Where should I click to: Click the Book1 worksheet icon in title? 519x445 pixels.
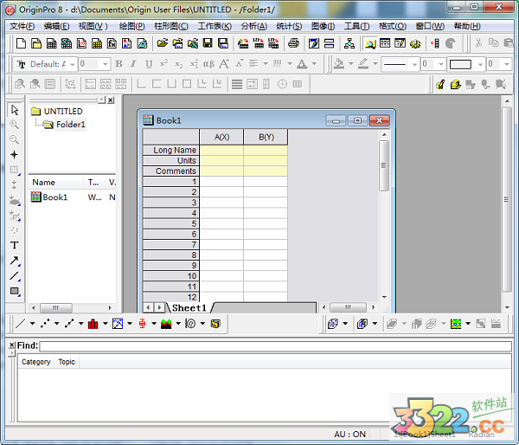(x=148, y=120)
